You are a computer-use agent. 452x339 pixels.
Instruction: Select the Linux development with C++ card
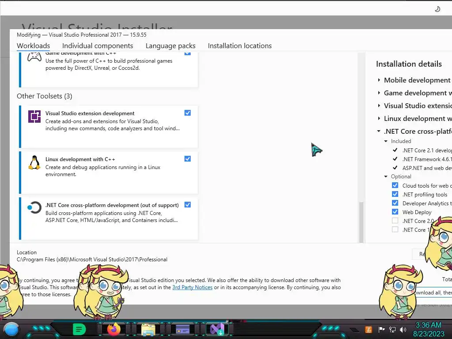tap(109, 173)
